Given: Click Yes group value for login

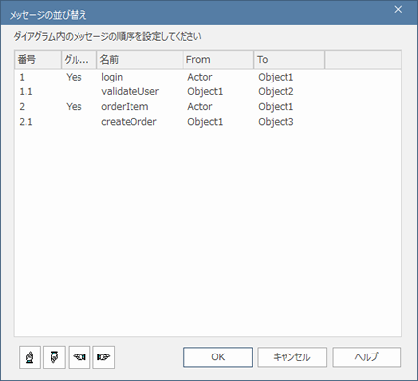Looking at the screenshot, I should [x=74, y=77].
